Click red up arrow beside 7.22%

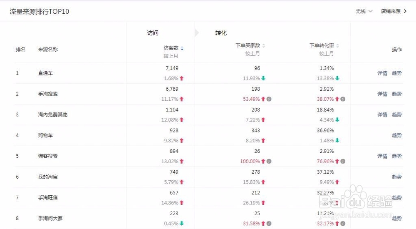(x=263, y=120)
